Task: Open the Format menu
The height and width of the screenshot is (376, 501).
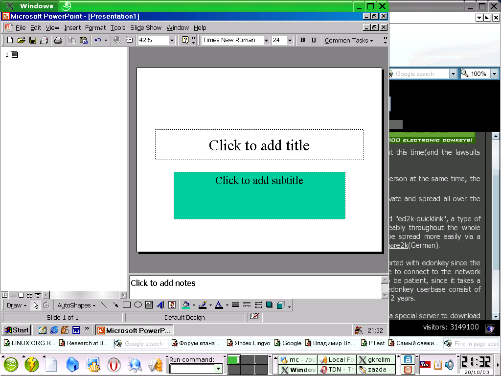Action: pos(95,28)
